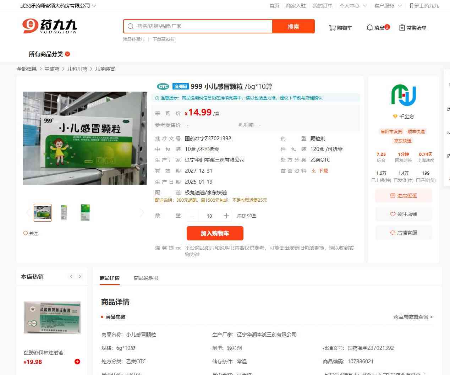This screenshot has width=450, height=375.
Task: Expand the 所有商品分类 category dropdown
Action: [49, 54]
